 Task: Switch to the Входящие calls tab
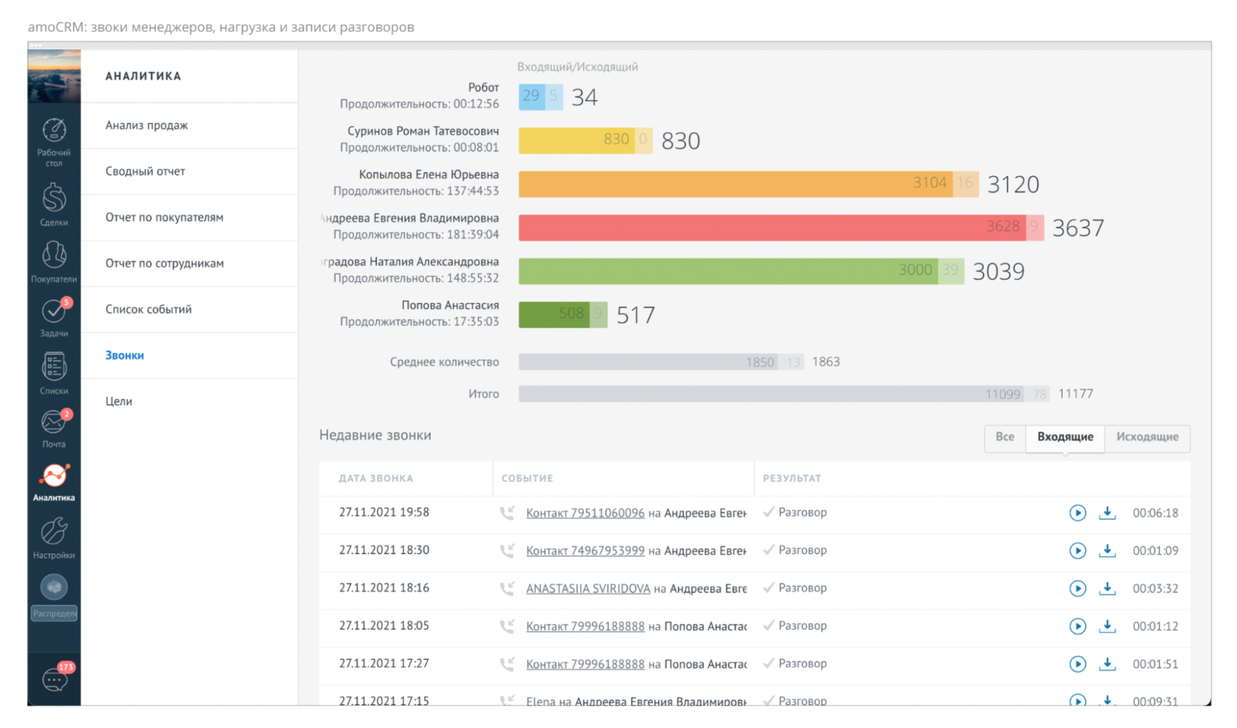point(1065,437)
